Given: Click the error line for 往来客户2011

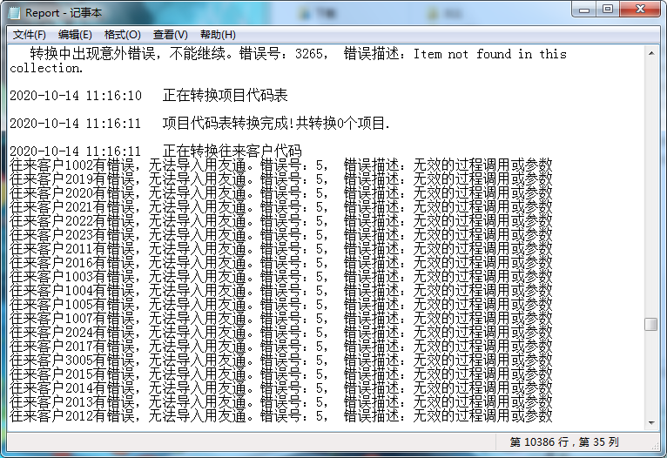Looking at the screenshot, I should click(280, 249).
